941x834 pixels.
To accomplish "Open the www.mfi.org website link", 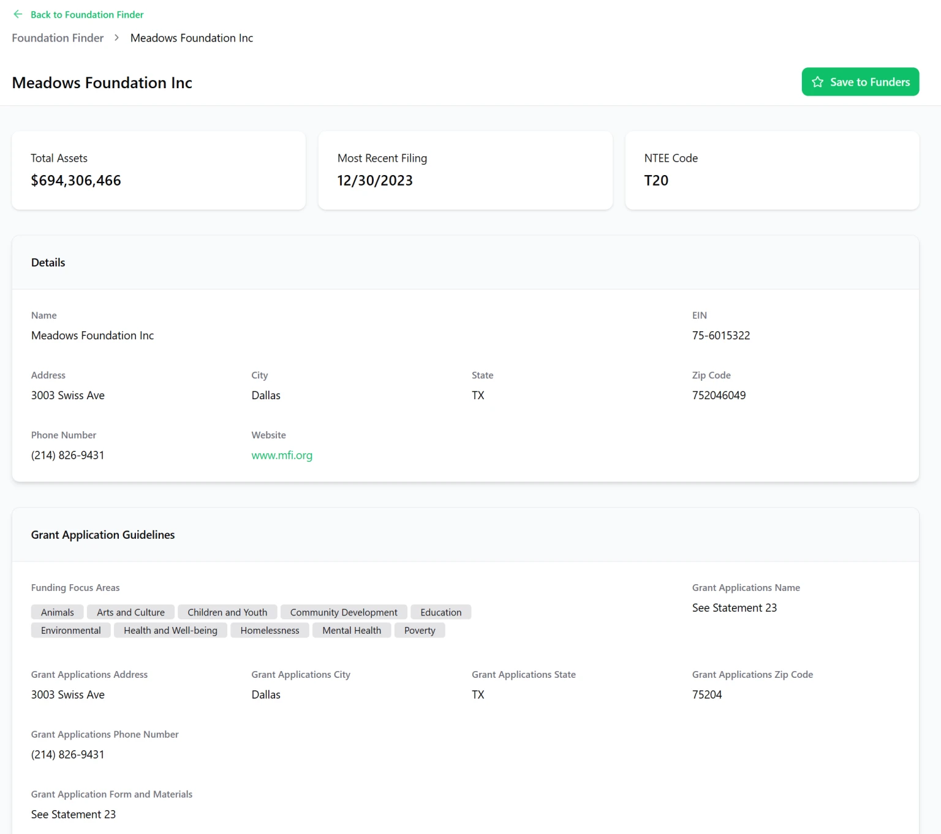I will pyautogui.click(x=282, y=455).
